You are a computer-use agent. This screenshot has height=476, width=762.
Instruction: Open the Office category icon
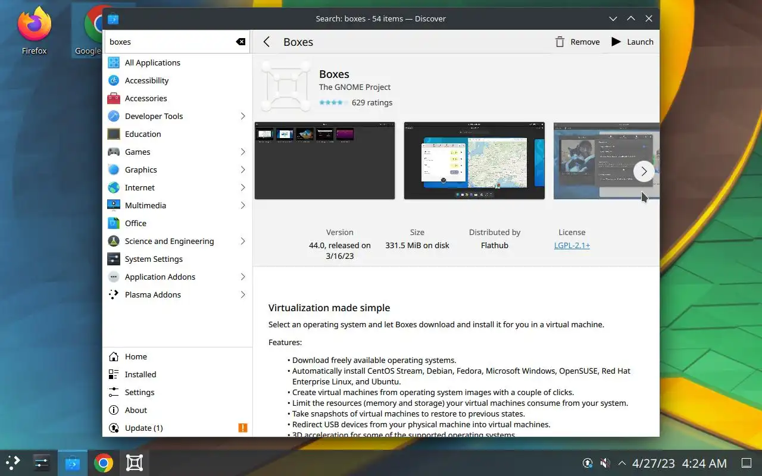pyautogui.click(x=114, y=223)
